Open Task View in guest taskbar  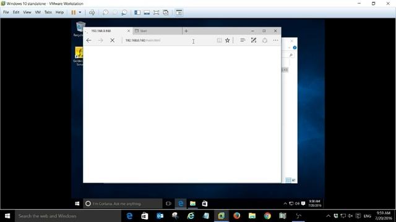click(x=168, y=203)
